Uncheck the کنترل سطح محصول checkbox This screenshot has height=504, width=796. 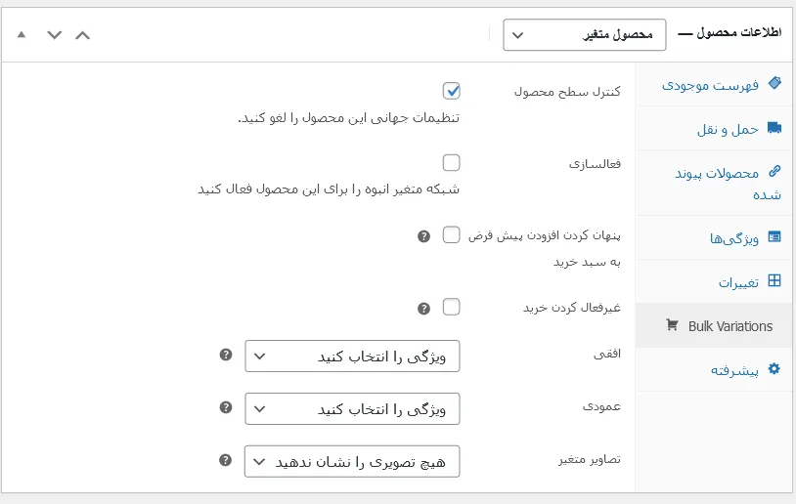pyautogui.click(x=452, y=91)
